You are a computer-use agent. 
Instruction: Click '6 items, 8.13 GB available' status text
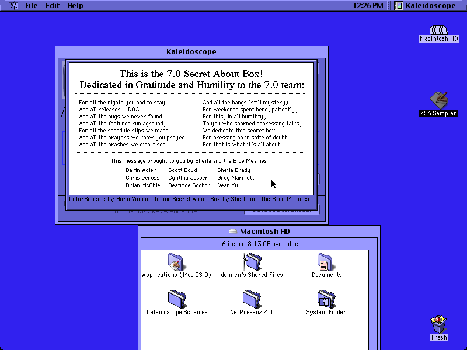point(260,244)
